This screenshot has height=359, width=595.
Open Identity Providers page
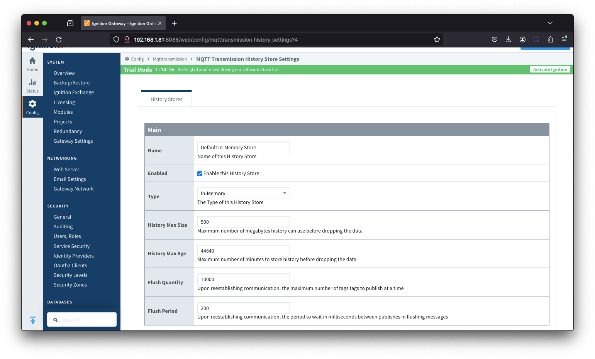click(74, 256)
